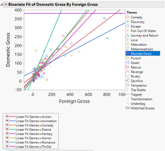
Task: Click the Foreign Gross axis title
Action: [74, 101]
